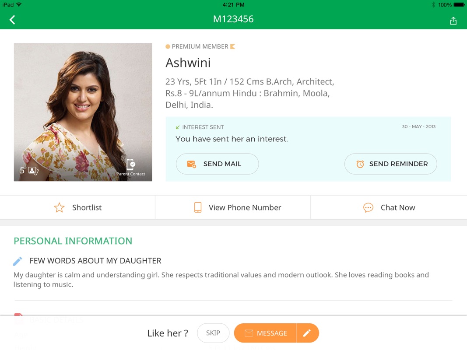Tap View Phone Number
The image size is (467, 350).
pos(233,207)
